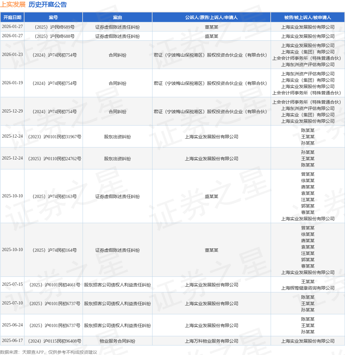Select the 被告/被上诉人/被申请人 column header
345x355 pixels.
pos(308,17)
